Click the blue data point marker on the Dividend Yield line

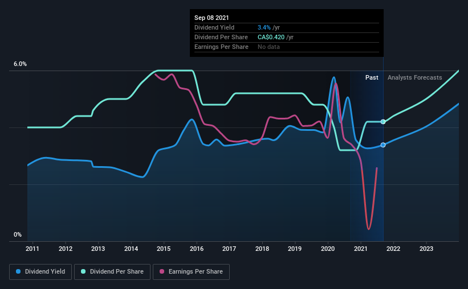coord(383,145)
